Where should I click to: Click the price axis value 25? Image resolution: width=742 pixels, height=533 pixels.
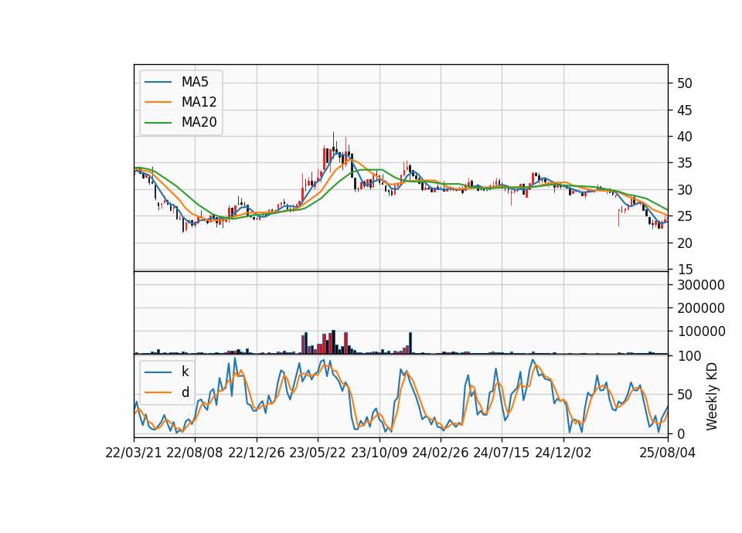tap(685, 216)
